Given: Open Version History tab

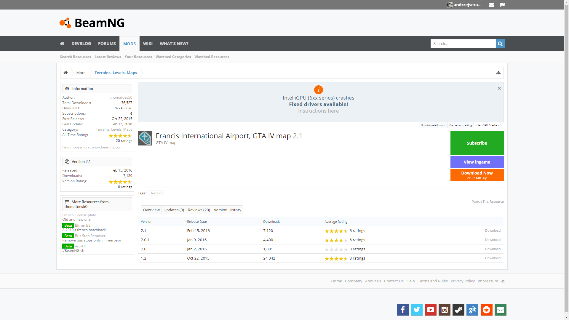Looking at the screenshot, I should coord(228,210).
